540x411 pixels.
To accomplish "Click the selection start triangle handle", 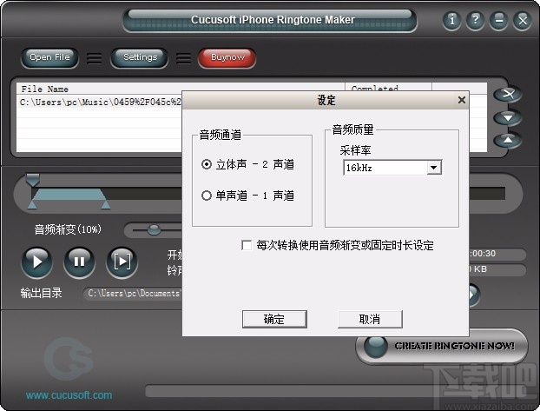I will click(32, 205).
